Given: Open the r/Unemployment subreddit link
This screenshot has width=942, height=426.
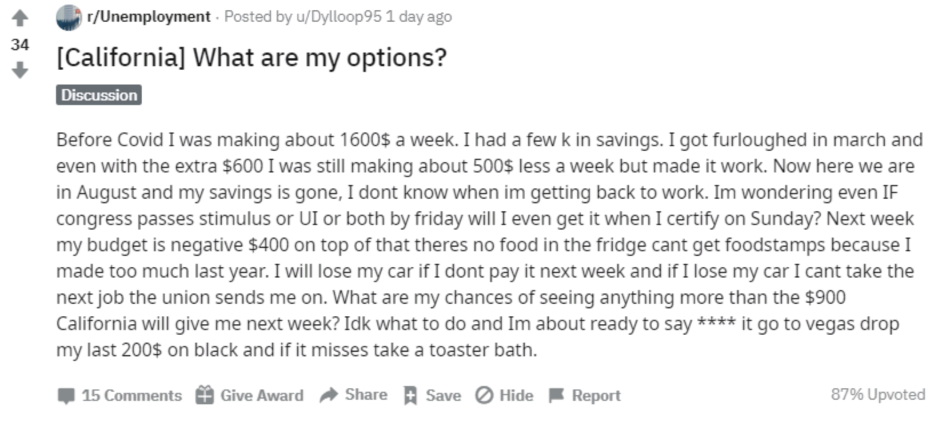Looking at the screenshot, I should 149,17.
